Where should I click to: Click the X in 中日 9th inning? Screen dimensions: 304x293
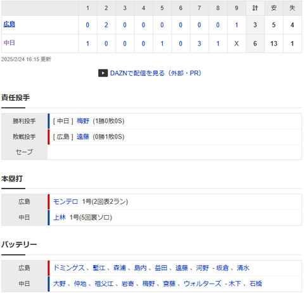tap(236, 44)
